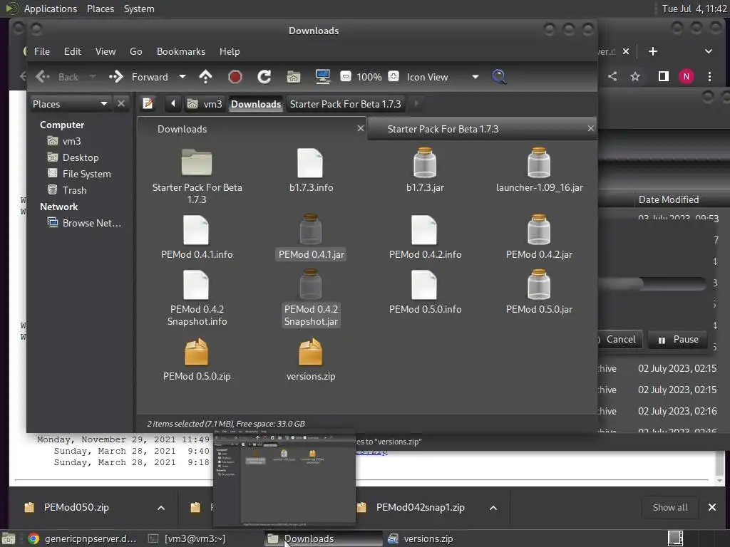Open the Bookmarks menu
The width and height of the screenshot is (730, 547).
tap(180, 51)
